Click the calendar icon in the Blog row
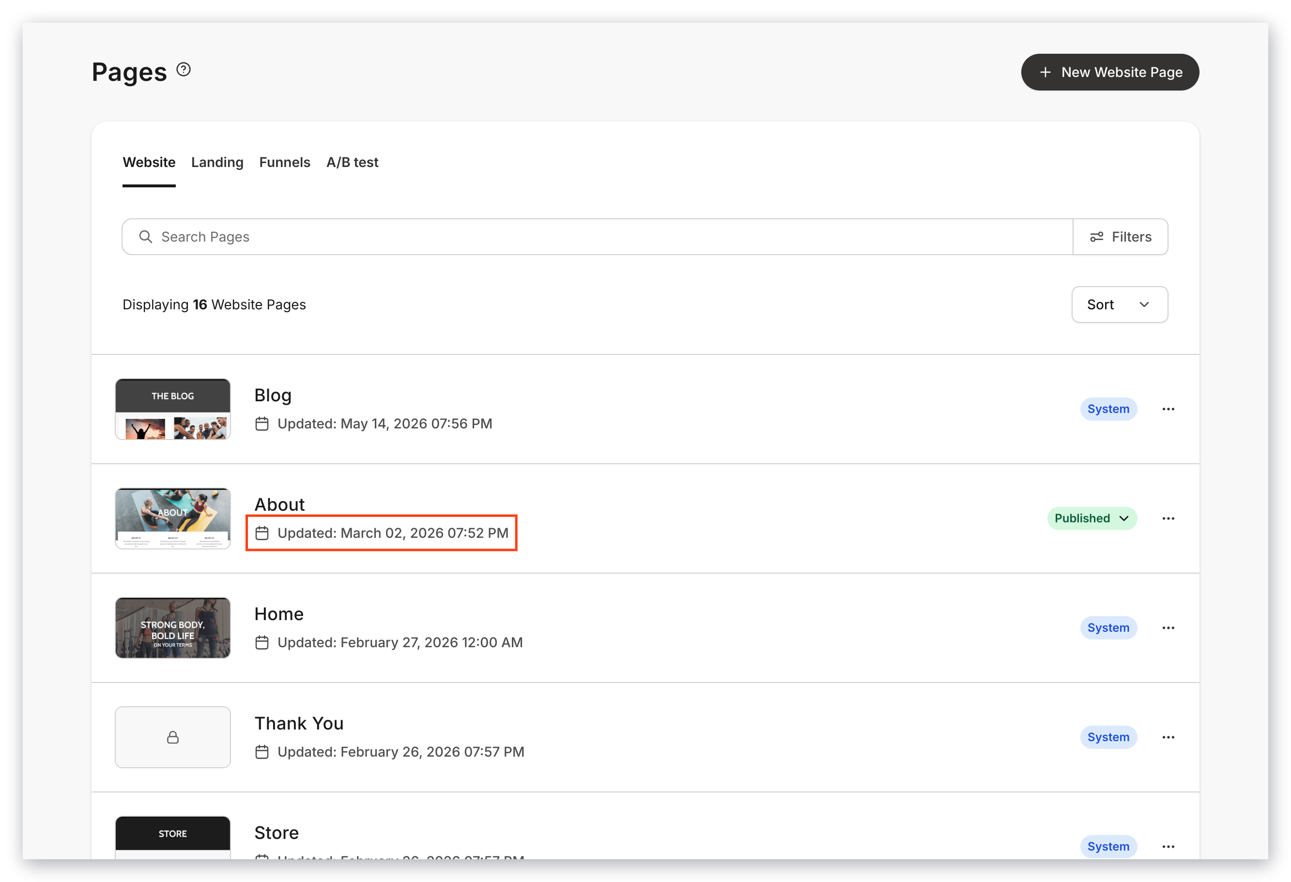The height and width of the screenshot is (882, 1291). point(261,424)
